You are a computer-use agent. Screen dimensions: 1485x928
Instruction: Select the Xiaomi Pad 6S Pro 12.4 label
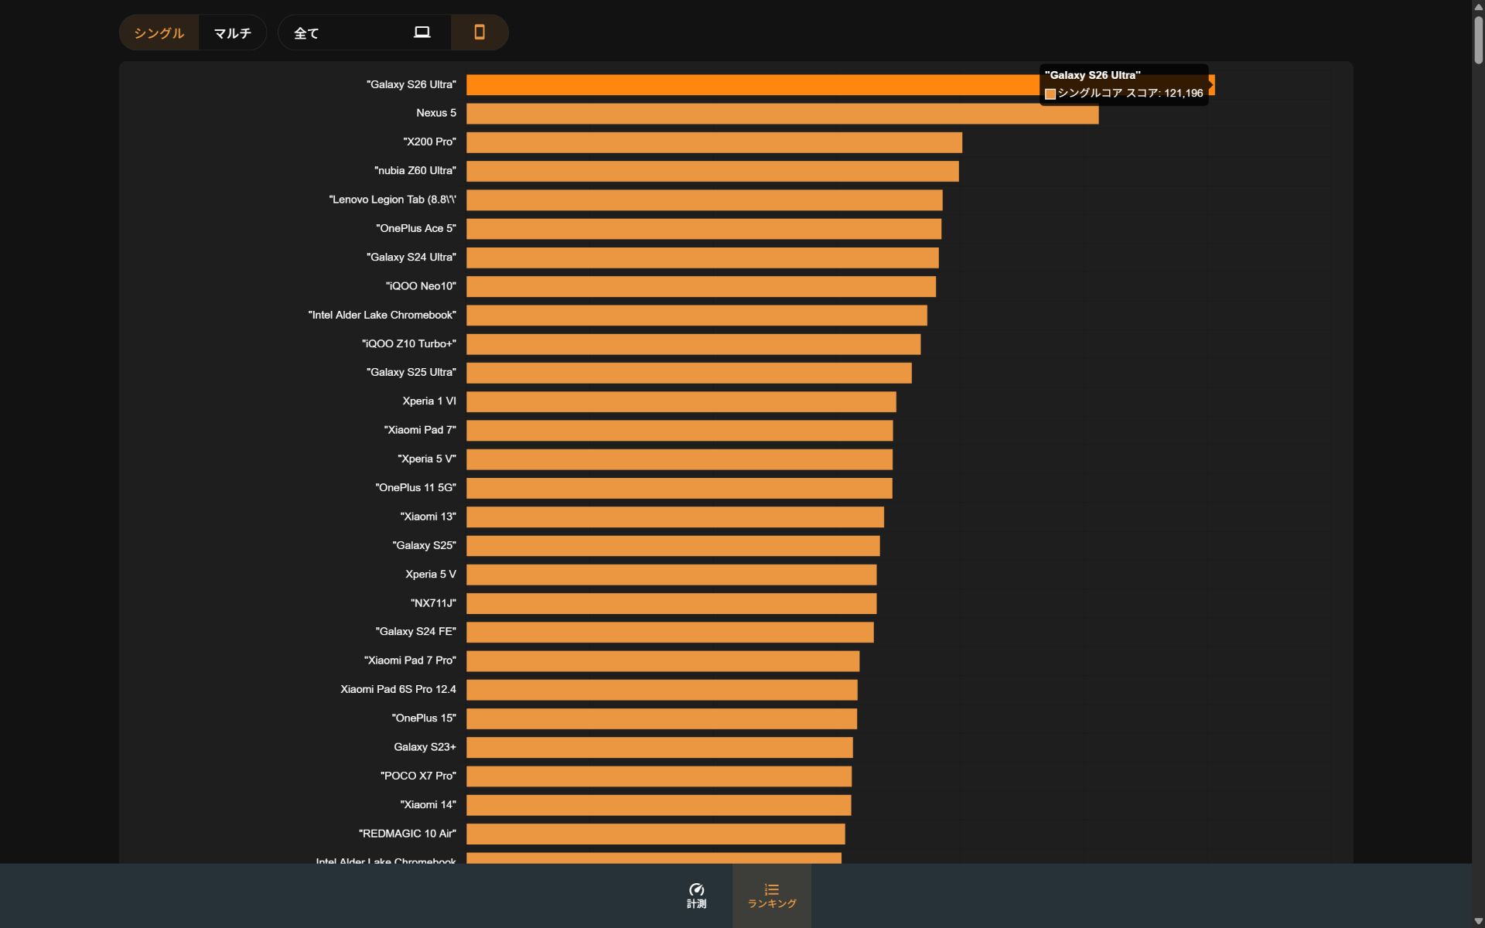[x=398, y=689]
